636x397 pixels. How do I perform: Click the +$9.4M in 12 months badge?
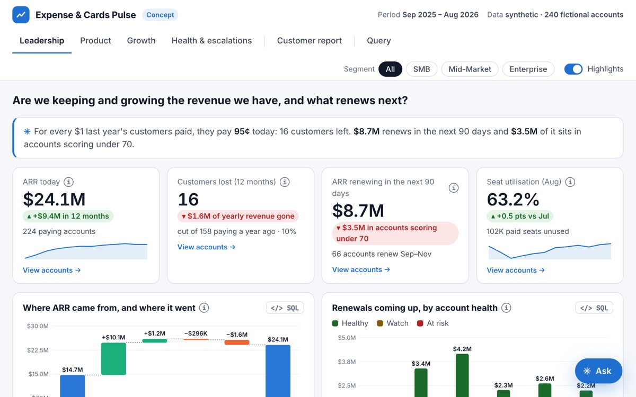coord(68,216)
